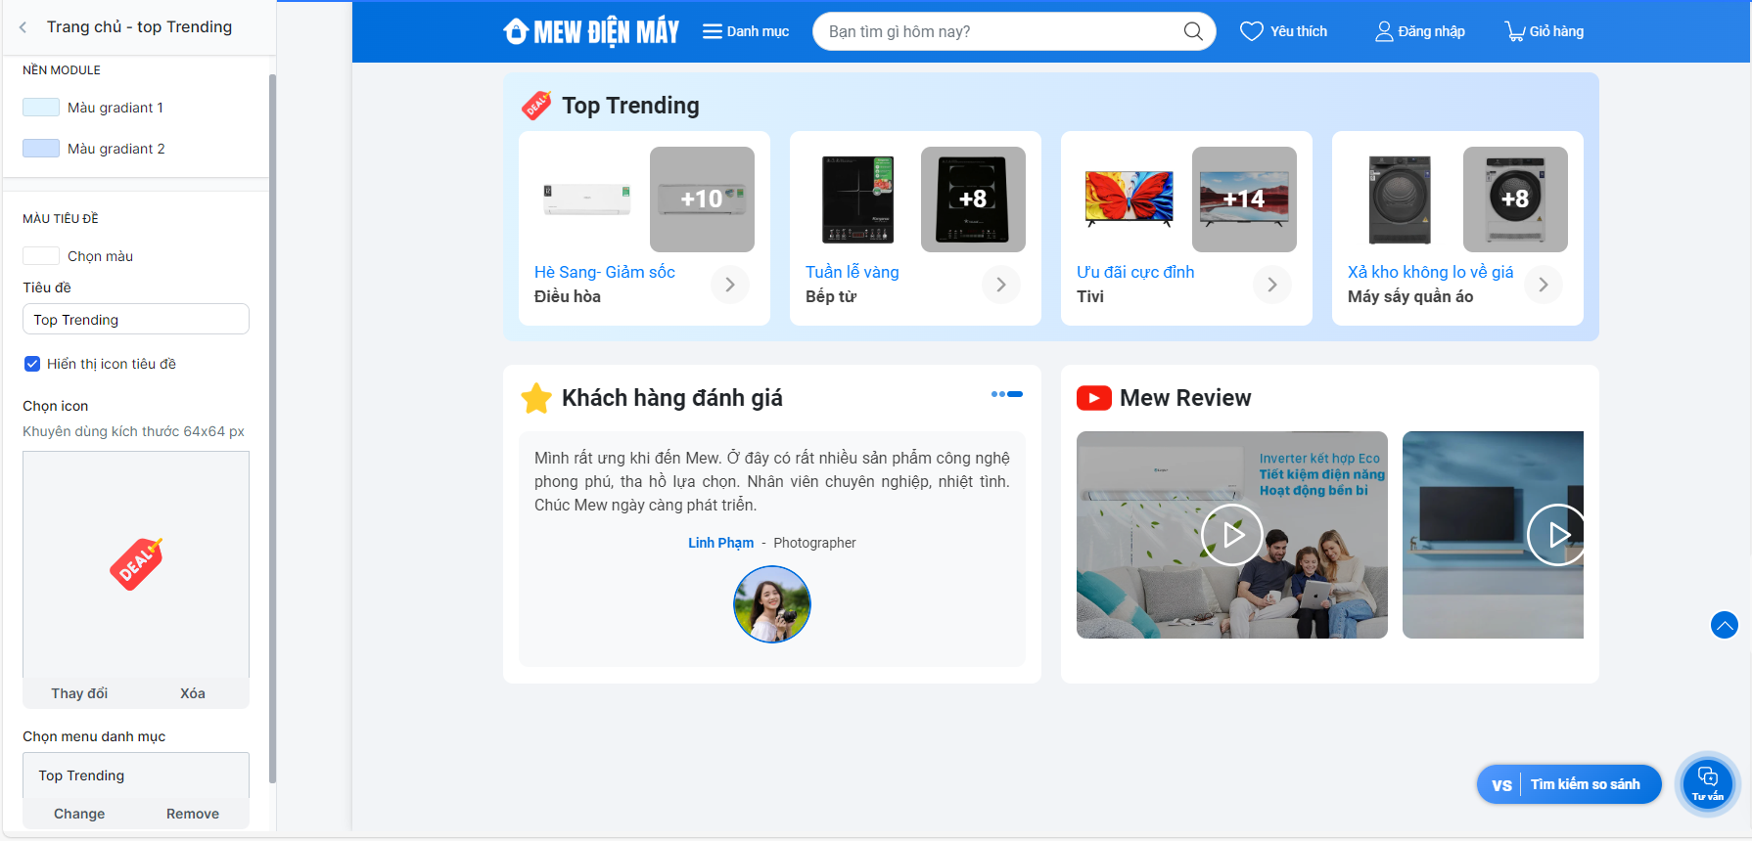This screenshot has height=841, width=1752.
Task: Pick the Màu gradiant 2 color swatch
Action: tap(41, 149)
